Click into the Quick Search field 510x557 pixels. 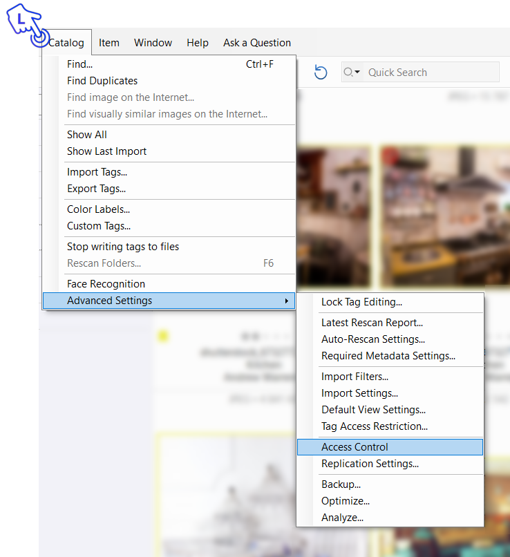point(430,72)
